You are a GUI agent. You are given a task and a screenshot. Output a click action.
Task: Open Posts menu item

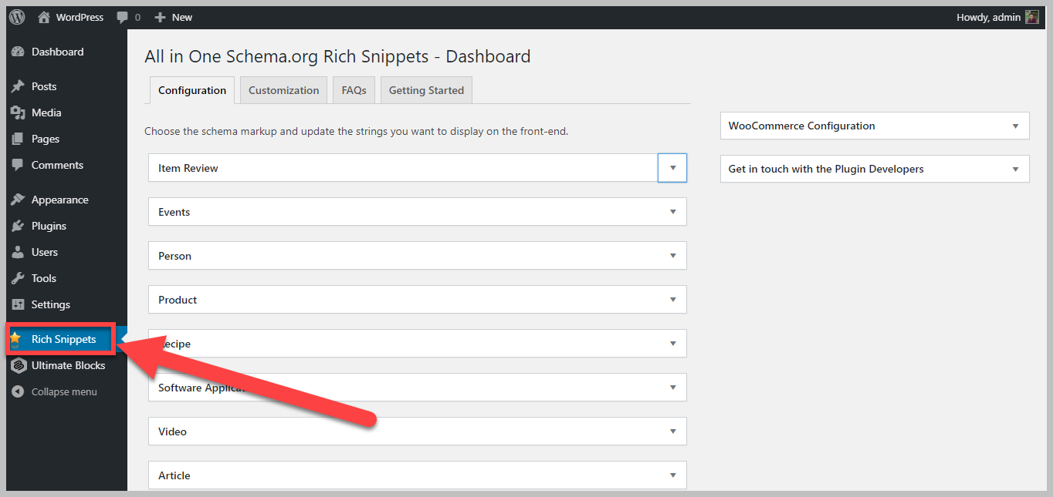44,86
